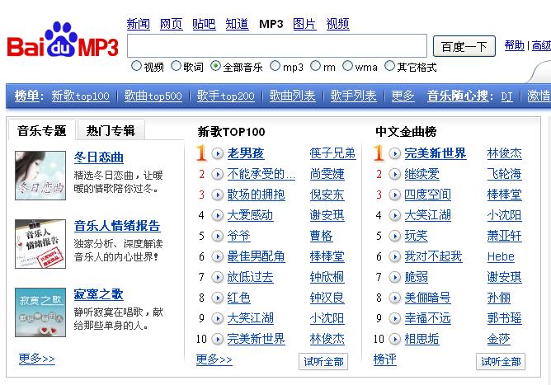551x385 pixels.
Task: Click 试听全部 under 新歌TOP100
Action: click(323, 361)
